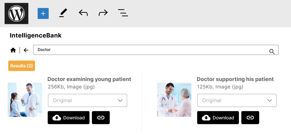291x135 pixels.
Task: Click the blue plus block inserter
Action: pyautogui.click(x=43, y=13)
